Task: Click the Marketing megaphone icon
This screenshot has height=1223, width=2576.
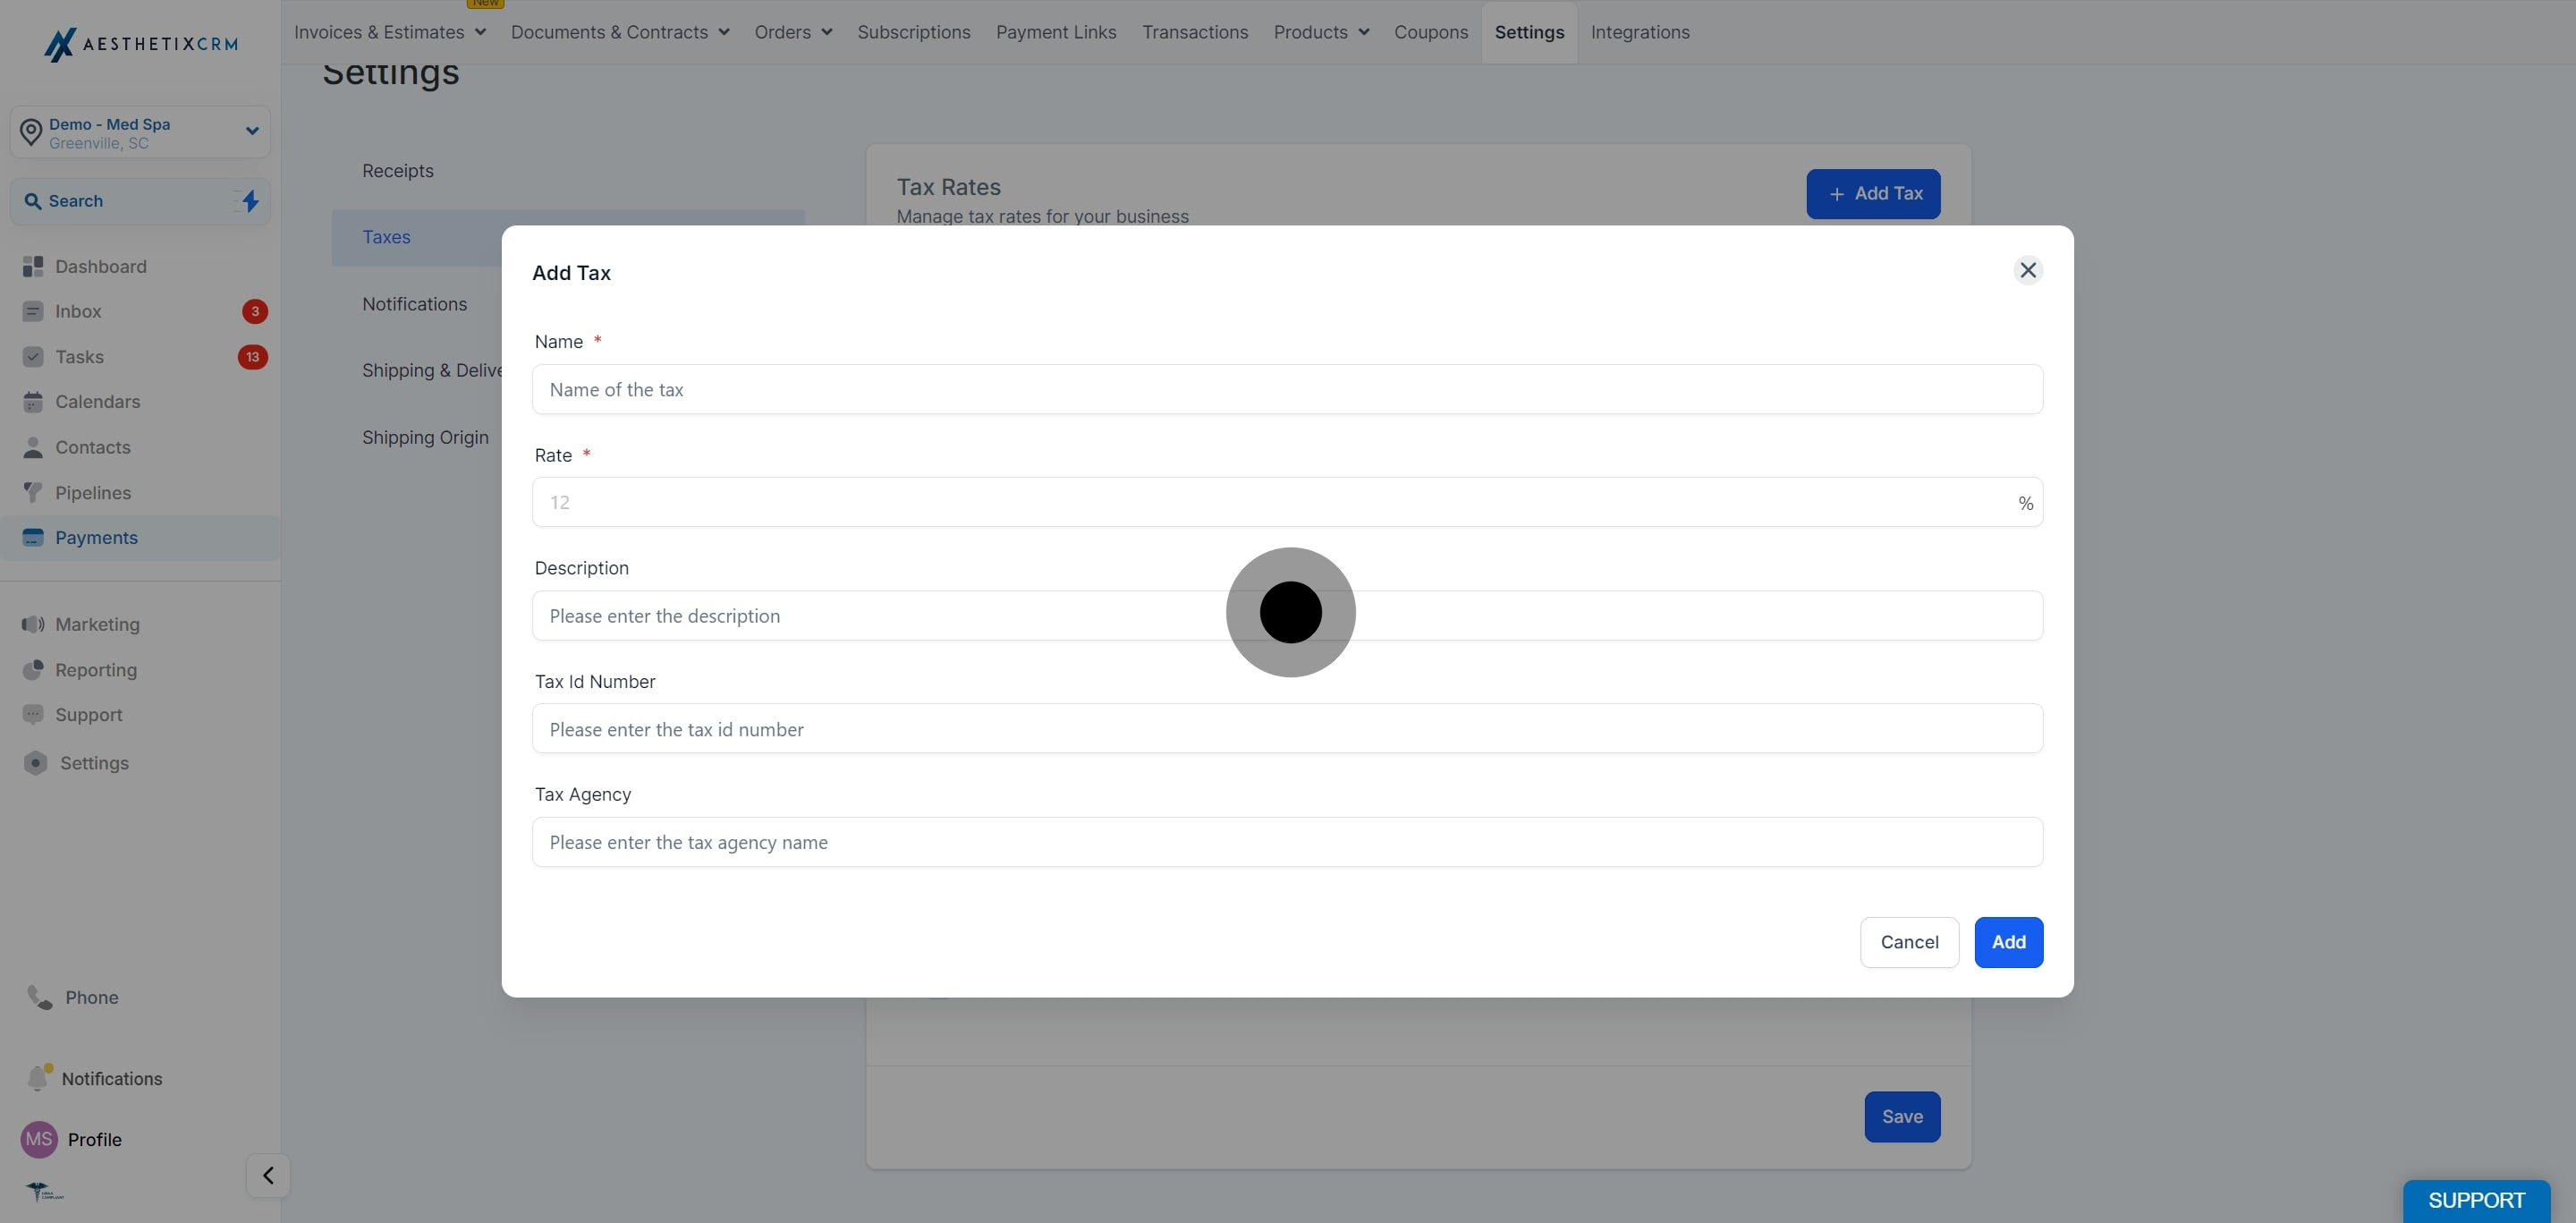Action: point(33,624)
